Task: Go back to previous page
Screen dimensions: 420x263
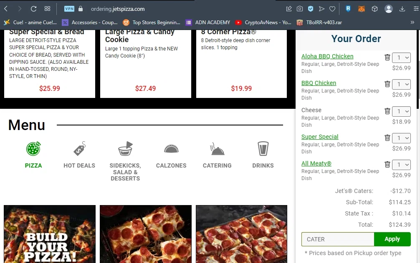Action: pos(6,9)
